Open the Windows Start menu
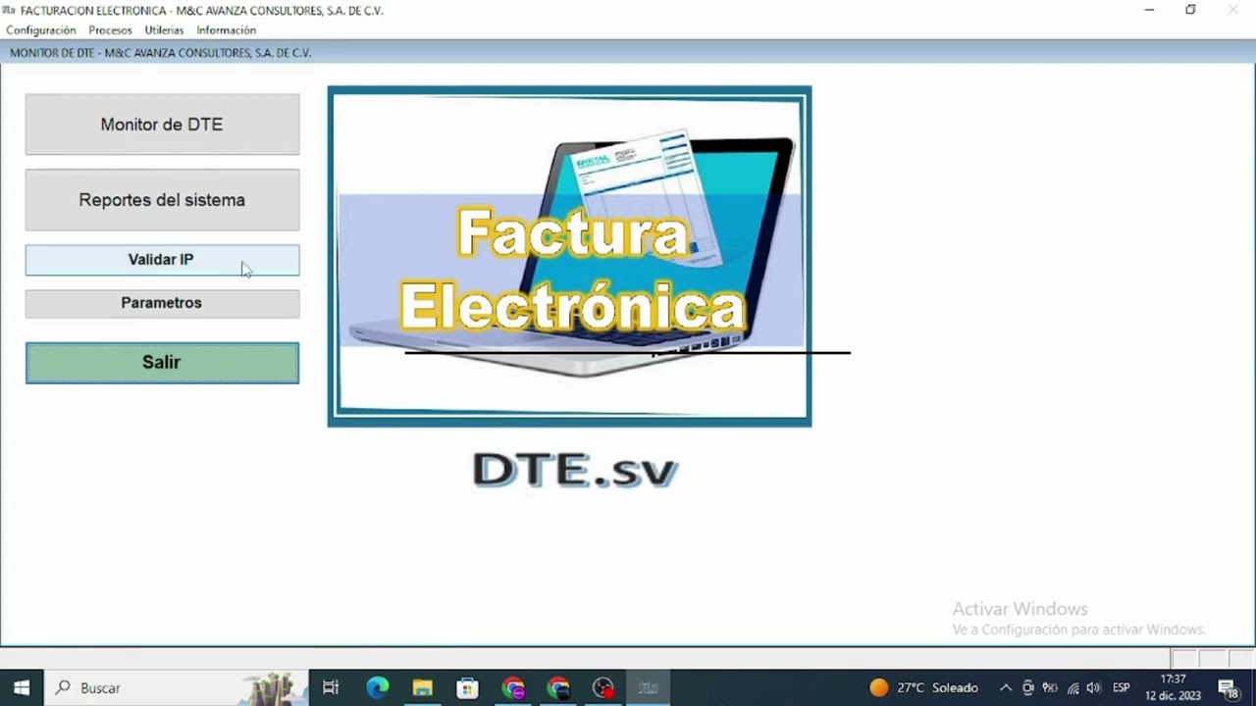The width and height of the screenshot is (1256, 706). [x=22, y=688]
